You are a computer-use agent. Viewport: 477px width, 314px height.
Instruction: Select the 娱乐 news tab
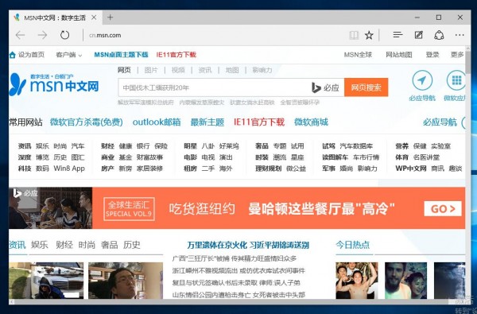tap(40, 245)
